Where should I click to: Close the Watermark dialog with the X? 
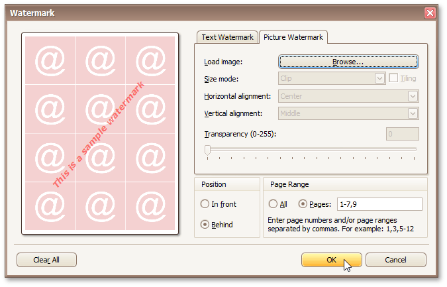(430, 13)
